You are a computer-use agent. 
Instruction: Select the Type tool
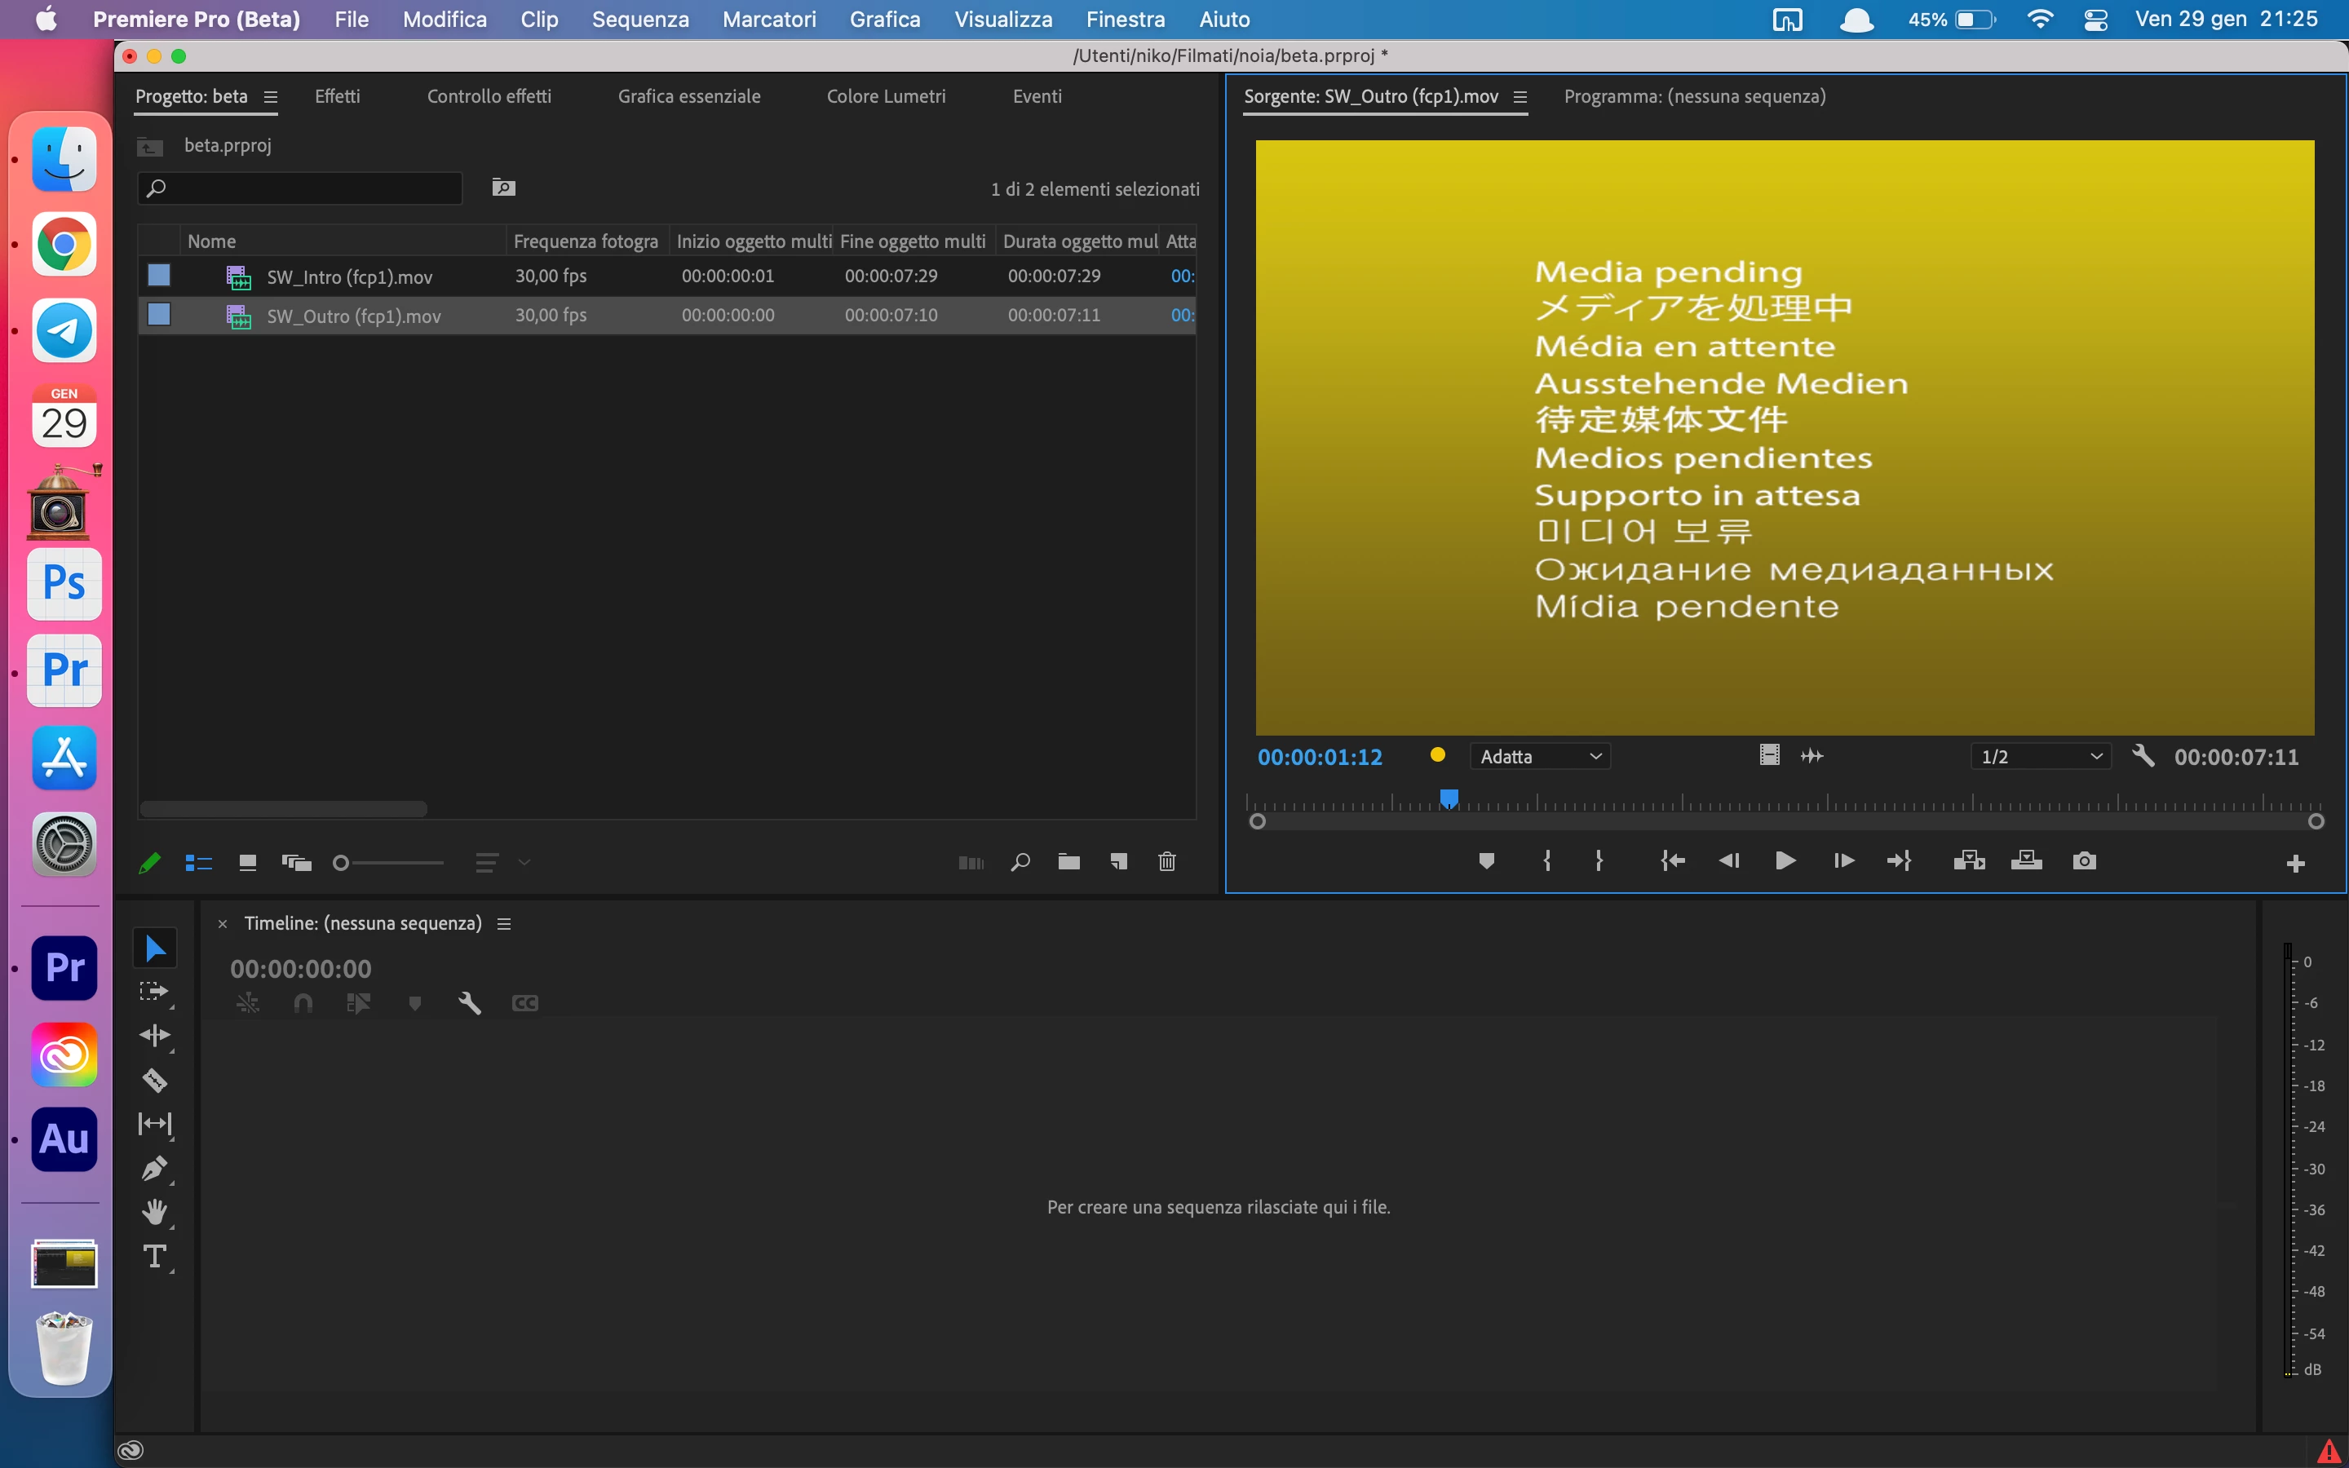point(154,1256)
